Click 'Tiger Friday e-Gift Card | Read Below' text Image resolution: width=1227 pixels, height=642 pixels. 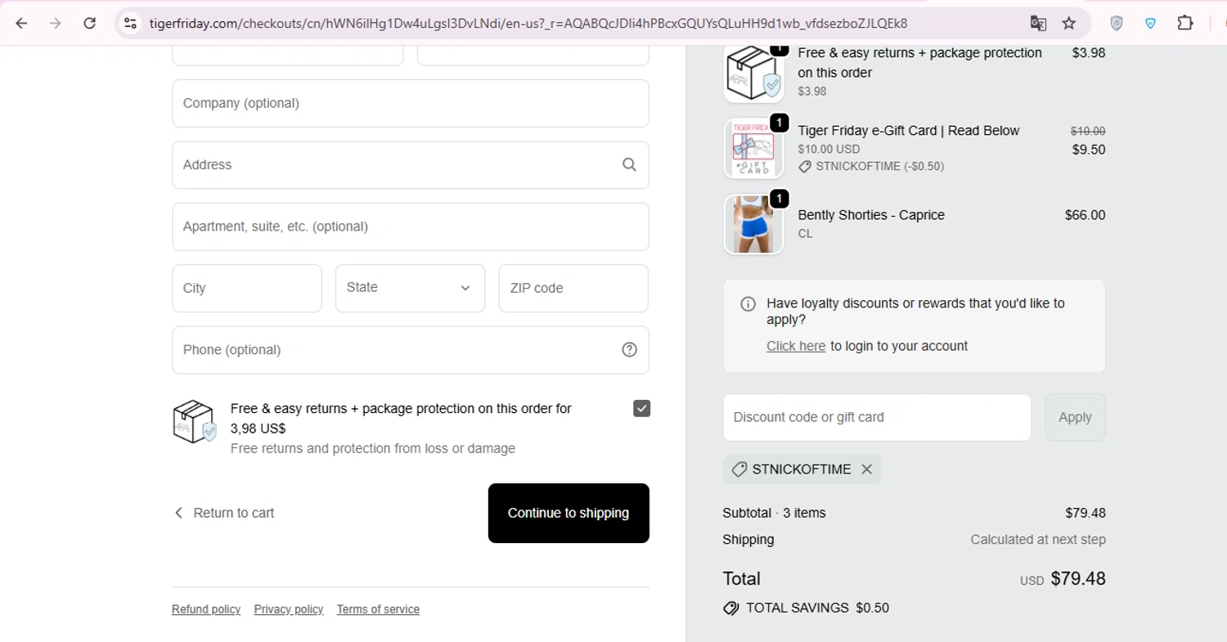click(909, 131)
